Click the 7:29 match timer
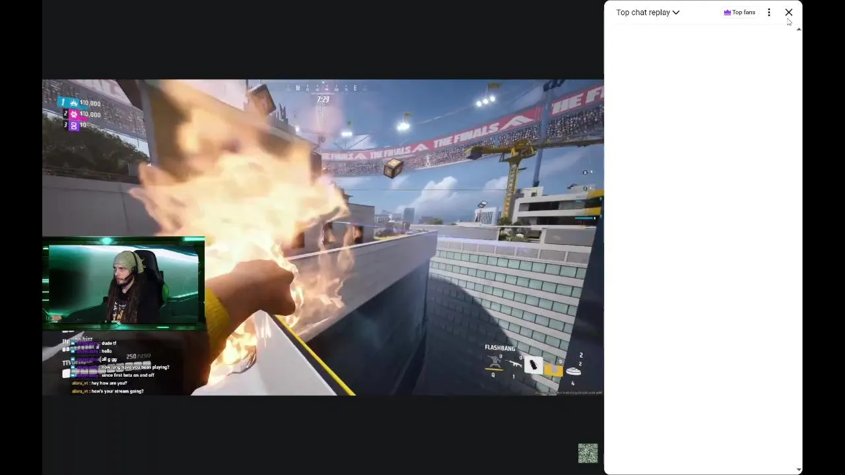This screenshot has height=475, width=845. pos(323,100)
